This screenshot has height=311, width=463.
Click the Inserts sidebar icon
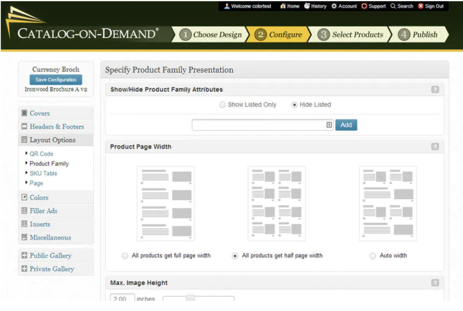[24, 224]
